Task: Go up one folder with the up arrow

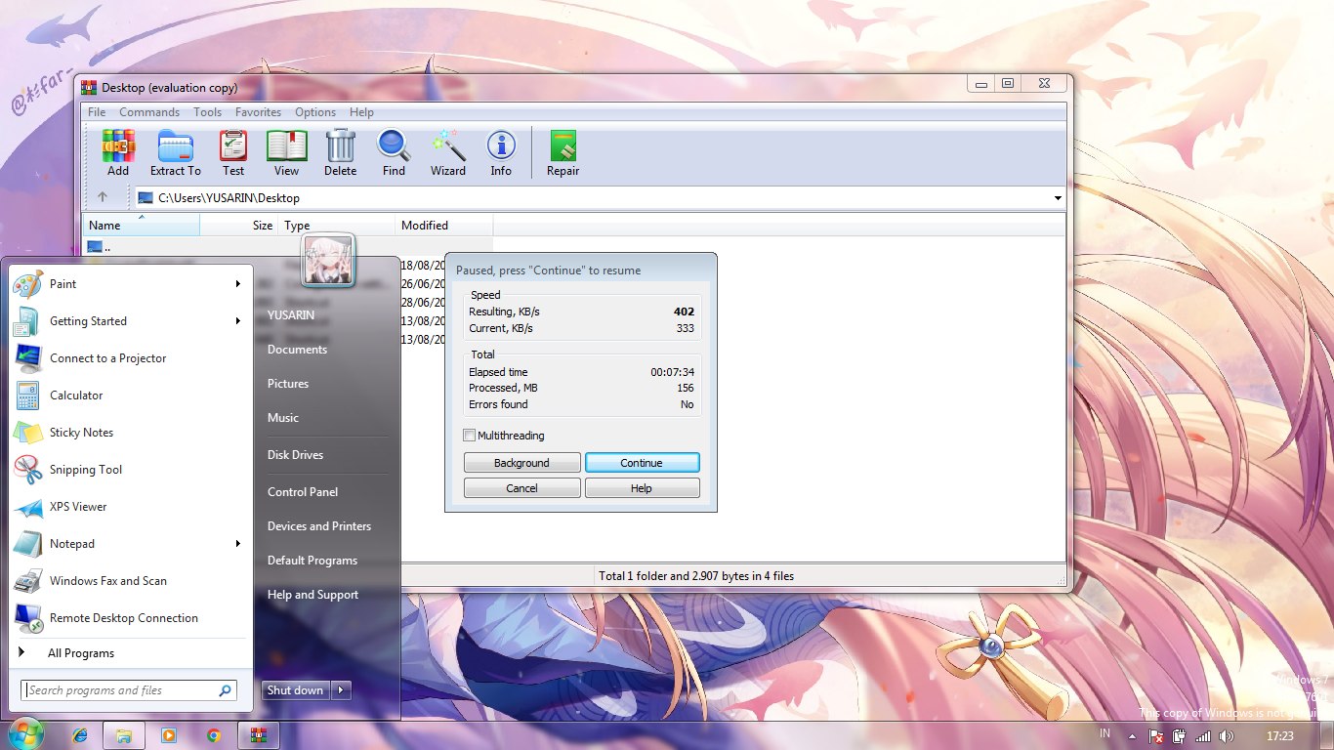Action: click(104, 197)
